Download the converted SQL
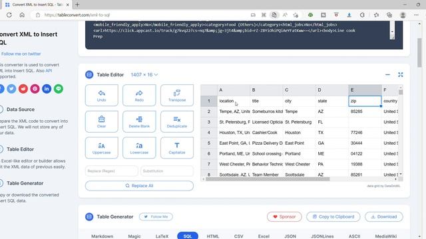 click(384, 216)
